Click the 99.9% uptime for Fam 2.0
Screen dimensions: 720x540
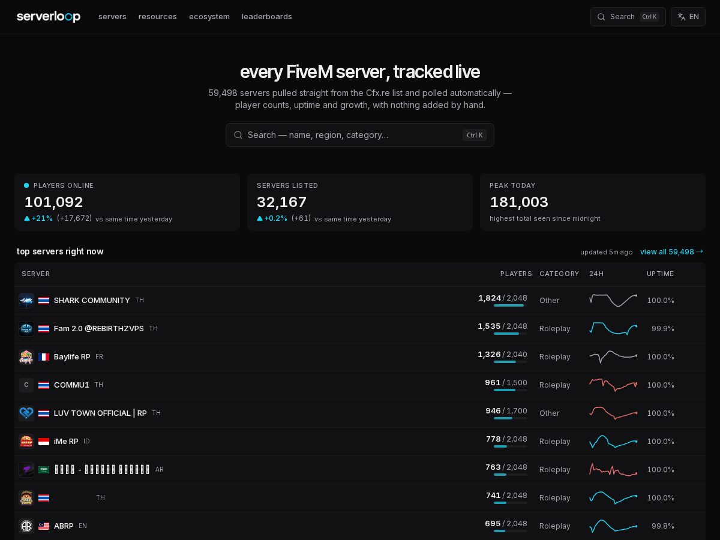pyautogui.click(x=663, y=329)
